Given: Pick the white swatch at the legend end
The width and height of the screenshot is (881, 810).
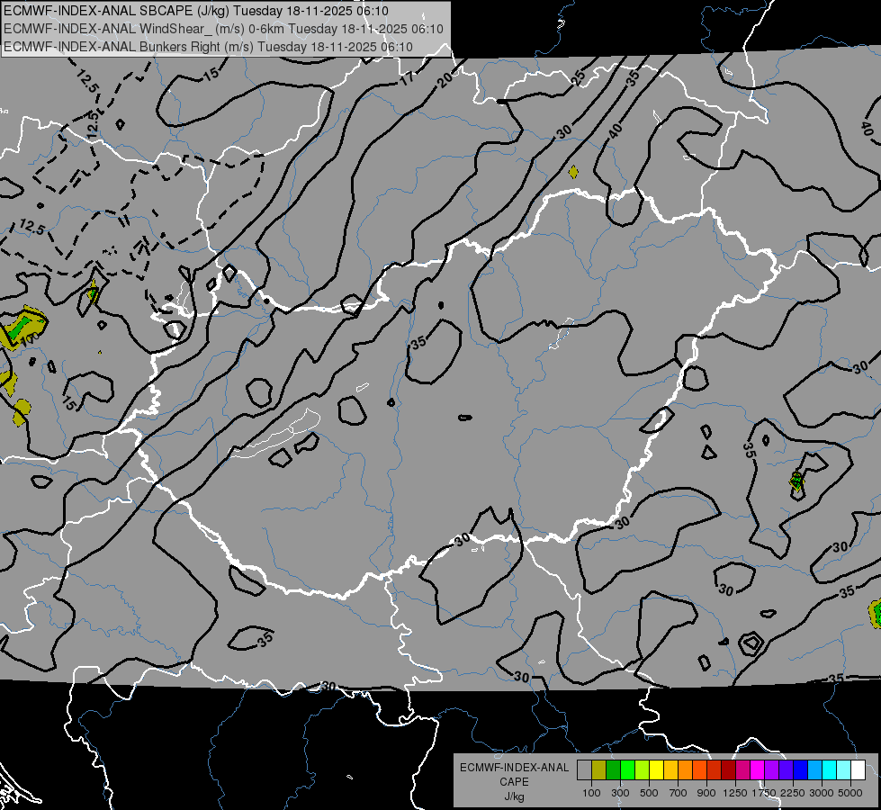Looking at the screenshot, I should coord(858,770).
